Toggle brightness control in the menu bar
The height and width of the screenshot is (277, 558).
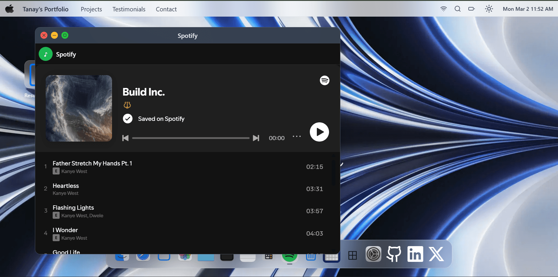coord(489,9)
